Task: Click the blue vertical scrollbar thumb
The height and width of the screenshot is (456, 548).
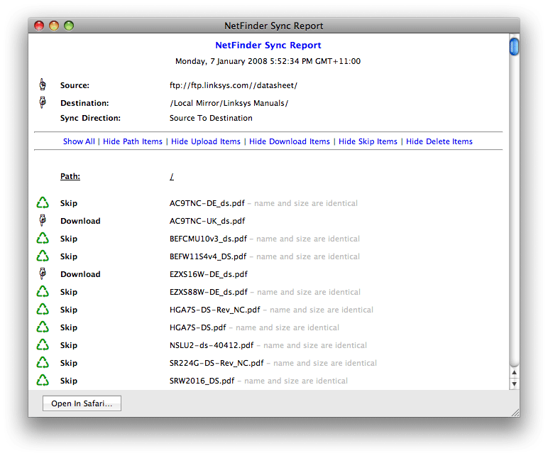Action: [x=514, y=47]
